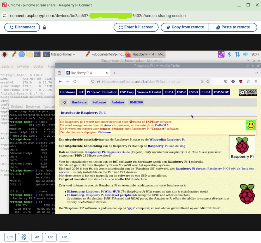Bookmark this page with star icon
The image size is (261, 243).
coord(208,82)
